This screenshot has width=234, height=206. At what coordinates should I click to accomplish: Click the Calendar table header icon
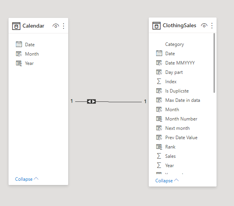(16, 26)
